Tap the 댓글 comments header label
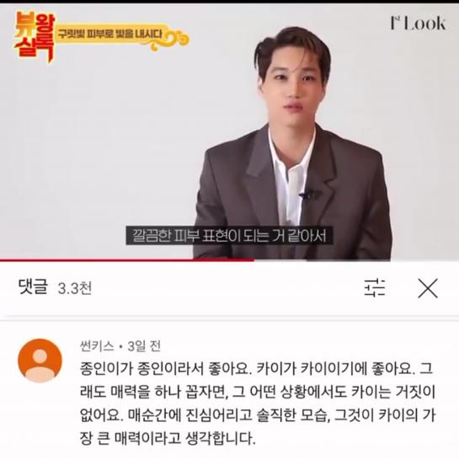The height and width of the screenshot is (459, 459). point(33,287)
